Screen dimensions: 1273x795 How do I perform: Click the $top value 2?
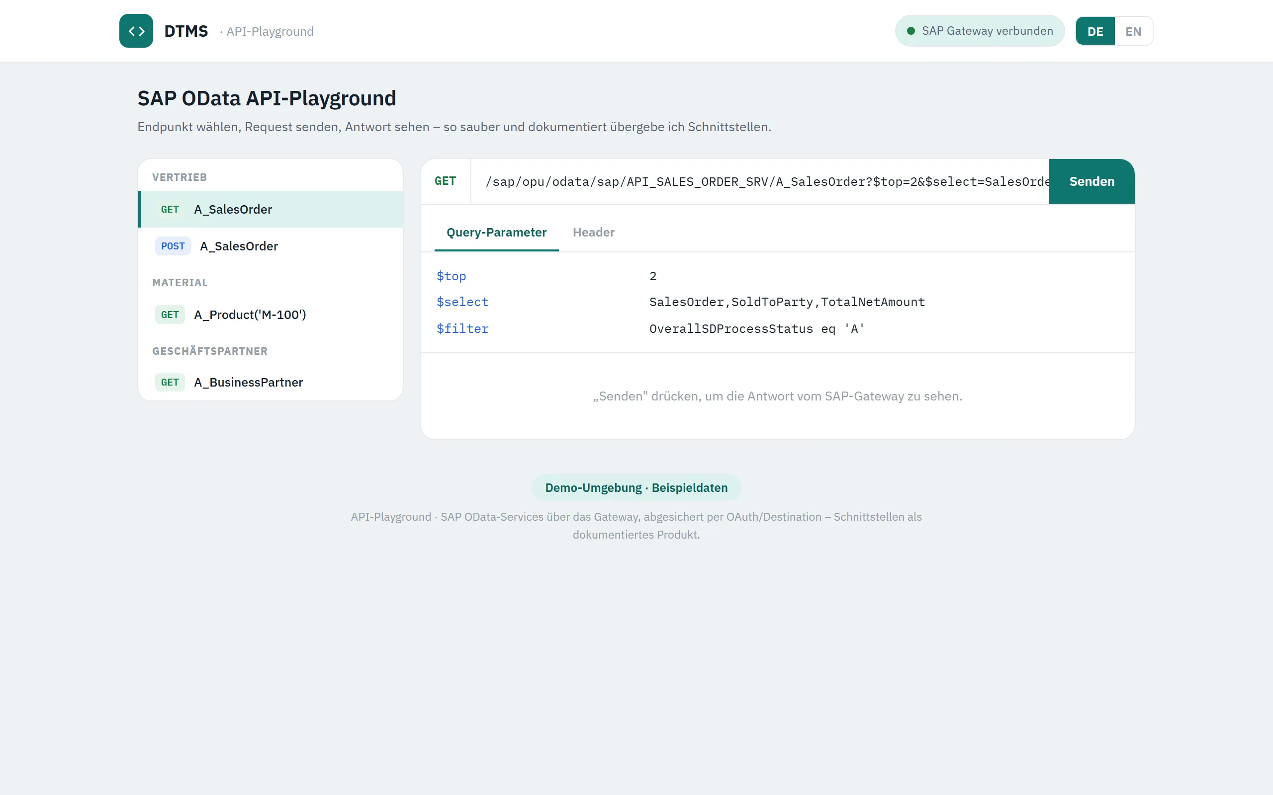(x=653, y=276)
